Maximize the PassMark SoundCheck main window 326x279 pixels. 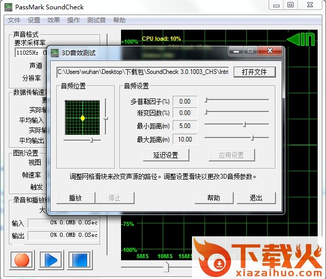pos(291,5)
